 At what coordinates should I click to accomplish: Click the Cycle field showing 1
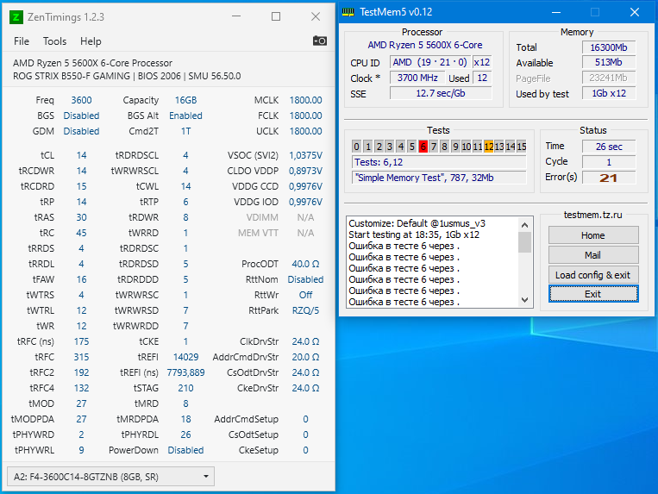(x=609, y=162)
